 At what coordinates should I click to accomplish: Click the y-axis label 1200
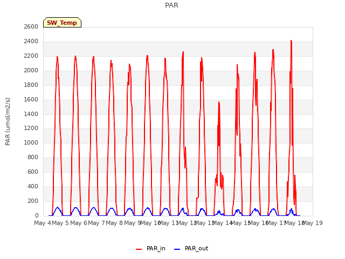click(31, 128)
